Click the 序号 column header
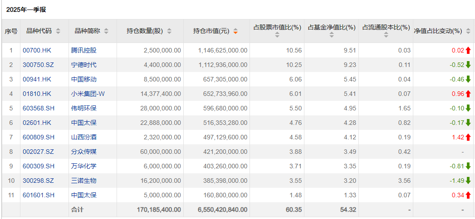This screenshot has height=219, width=475. coord(11,31)
